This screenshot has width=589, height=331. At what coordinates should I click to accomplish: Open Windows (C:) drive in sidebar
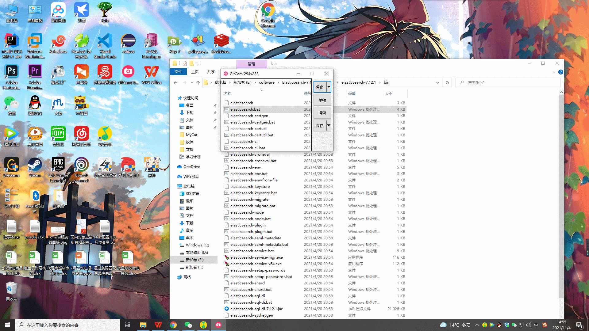click(x=197, y=245)
